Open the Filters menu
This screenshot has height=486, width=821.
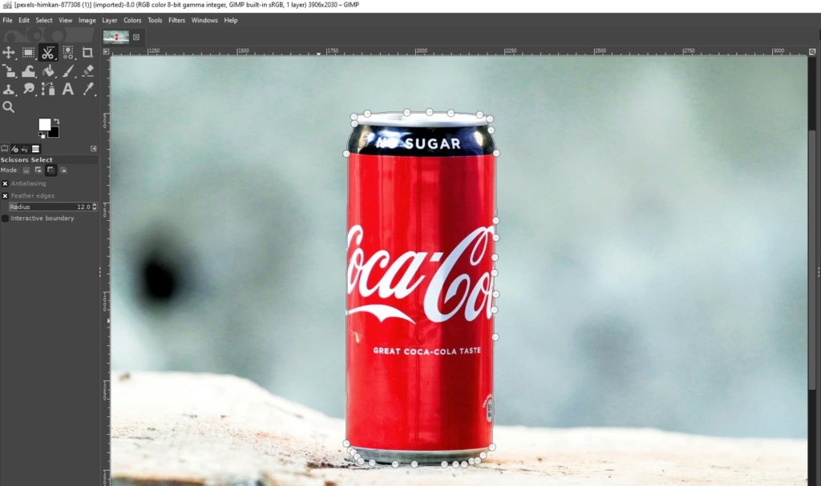coord(176,20)
